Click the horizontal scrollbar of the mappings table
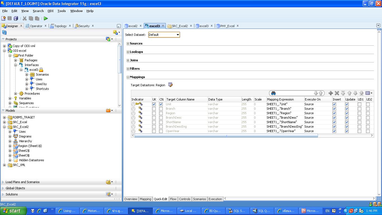The width and height of the screenshot is (382, 215). (226, 135)
